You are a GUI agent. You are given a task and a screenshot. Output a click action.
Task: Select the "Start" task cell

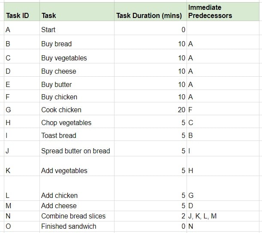coord(48,30)
